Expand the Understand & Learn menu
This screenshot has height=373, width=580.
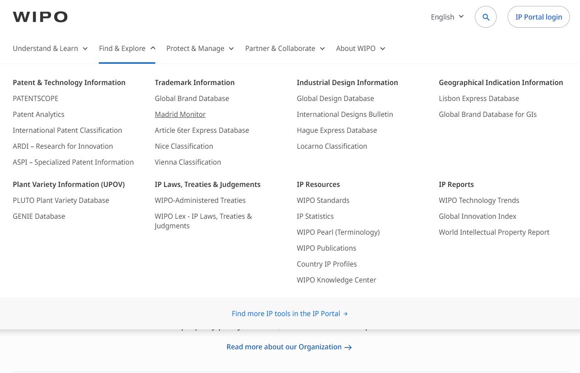[50, 49]
